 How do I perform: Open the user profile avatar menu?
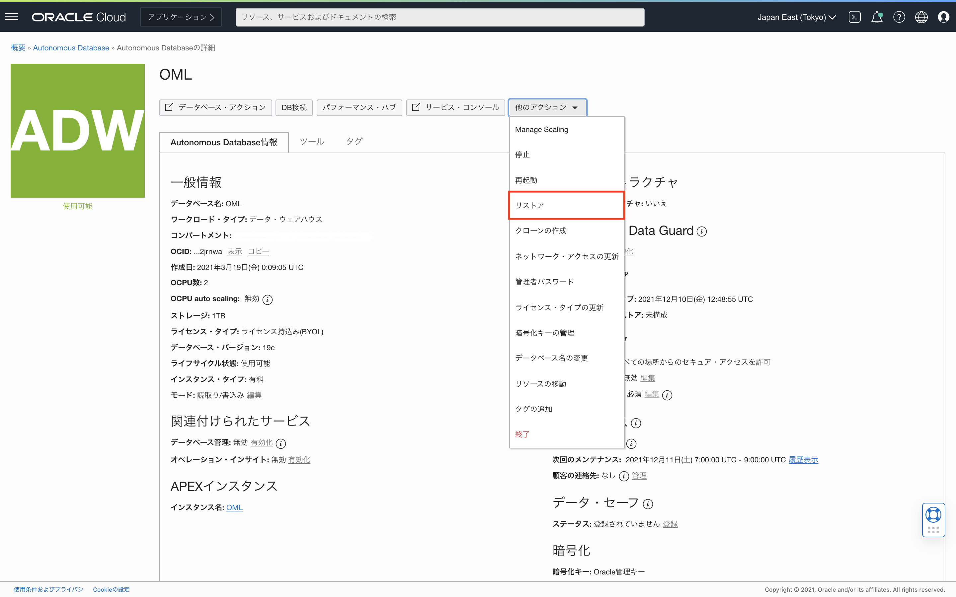(943, 17)
